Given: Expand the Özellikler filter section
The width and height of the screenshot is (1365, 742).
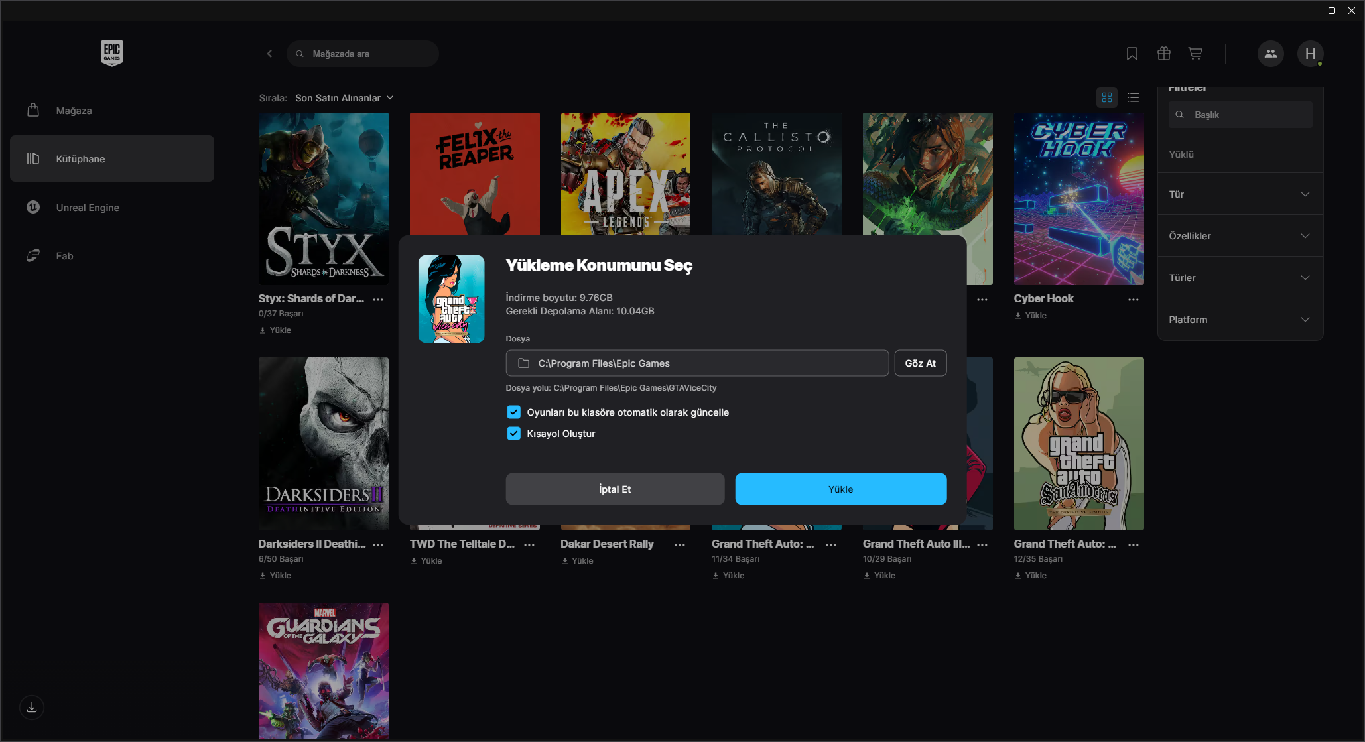Looking at the screenshot, I should (1240, 236).
